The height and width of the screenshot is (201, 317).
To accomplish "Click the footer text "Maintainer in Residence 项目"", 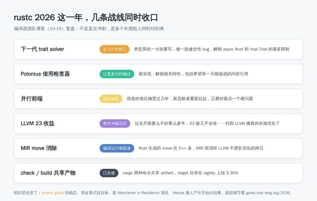I will tap(143, 193).
